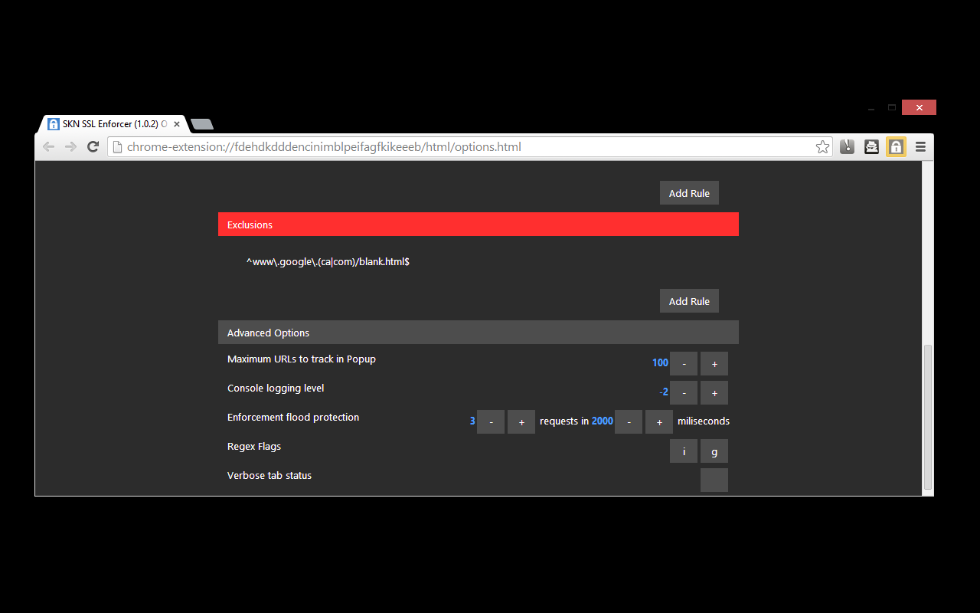Decrease Maximum URLs to track in Popup
The height and width of the screenshot is (613, 980).
coord(684,363)
